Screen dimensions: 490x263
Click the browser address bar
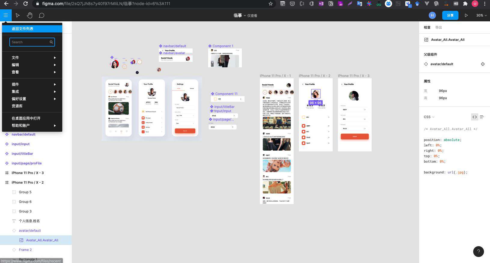point(153,4)
